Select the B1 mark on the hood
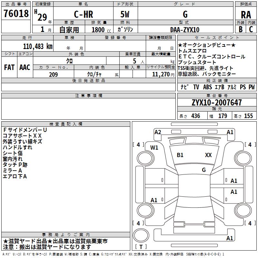This screenshot has width=258, height=258. point(180,155)
